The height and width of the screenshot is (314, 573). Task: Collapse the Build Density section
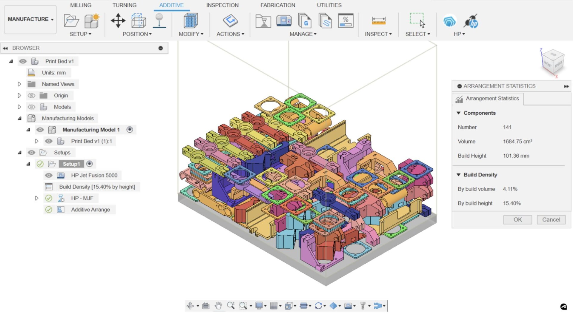click(458, 175)
